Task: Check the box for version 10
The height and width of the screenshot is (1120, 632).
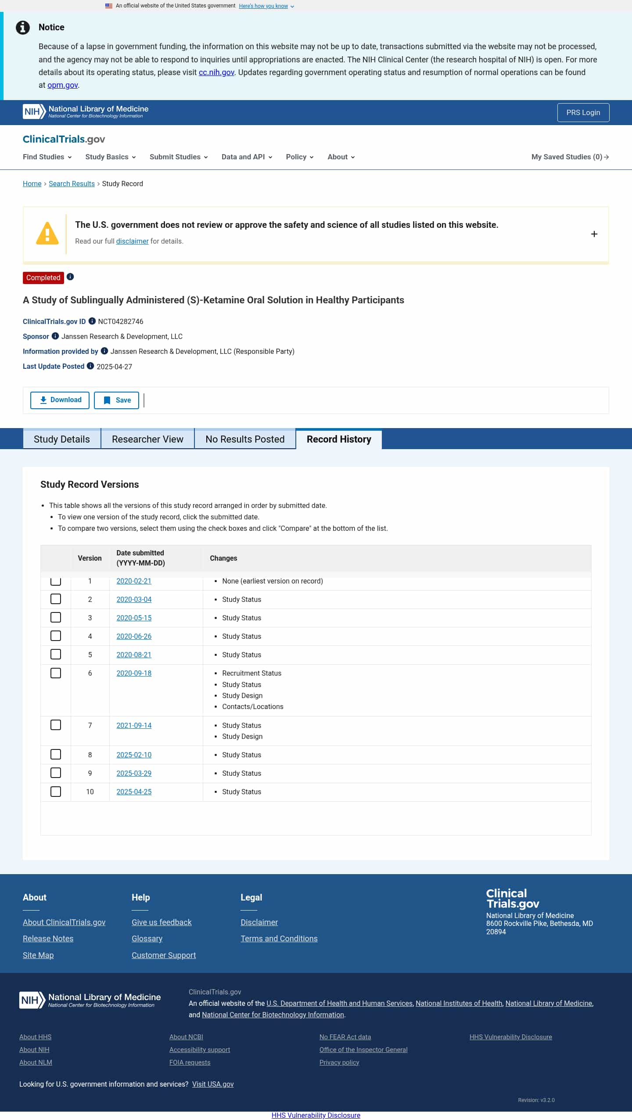Action: coord(56,791)
